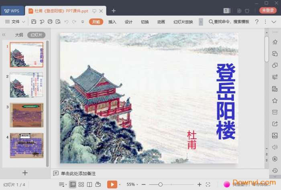Click the Save icon in toolbar
Screen dimensions: 281x190
click(x=34, y=22)
